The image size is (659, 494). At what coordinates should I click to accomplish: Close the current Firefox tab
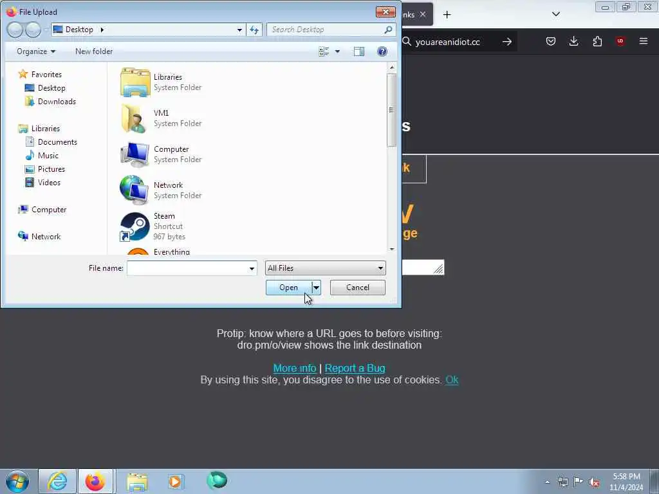423,14
